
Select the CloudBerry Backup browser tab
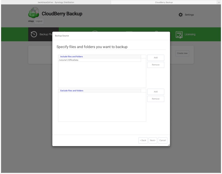pyautogui.click(x=164, y=2)
